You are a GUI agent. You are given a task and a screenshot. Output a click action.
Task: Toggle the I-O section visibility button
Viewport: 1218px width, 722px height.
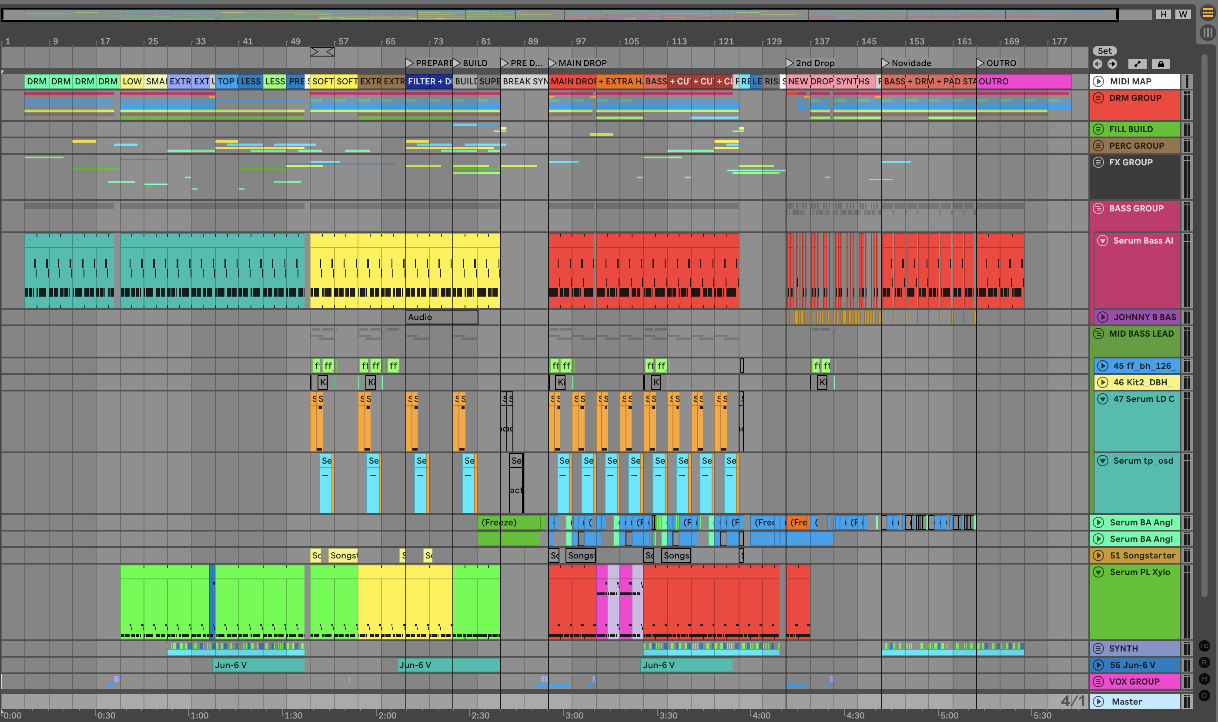pyautogui.click(x=1205, y=645)
